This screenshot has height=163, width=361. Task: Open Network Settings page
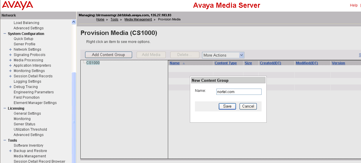pos(27,49)
